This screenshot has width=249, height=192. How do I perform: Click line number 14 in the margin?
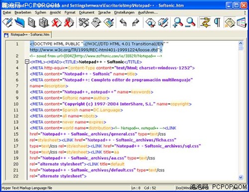click(x=16, y=128)
